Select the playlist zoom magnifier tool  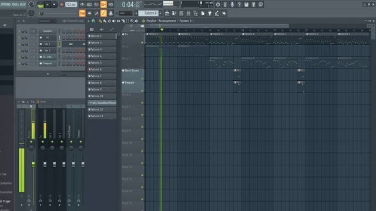pyautogui.click(x=132, y=21)
